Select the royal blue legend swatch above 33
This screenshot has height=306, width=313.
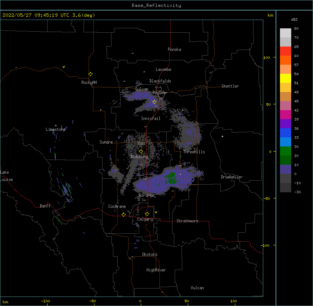pos(285,133)
